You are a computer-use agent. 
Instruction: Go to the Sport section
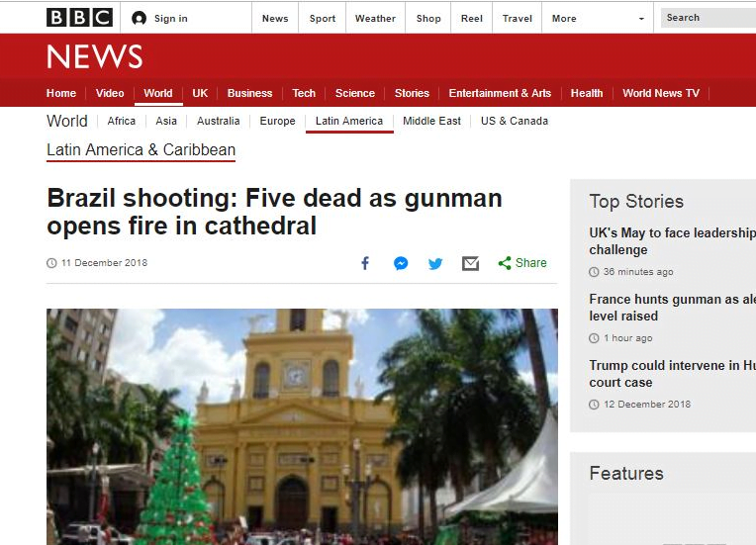(x=323, y=18)
